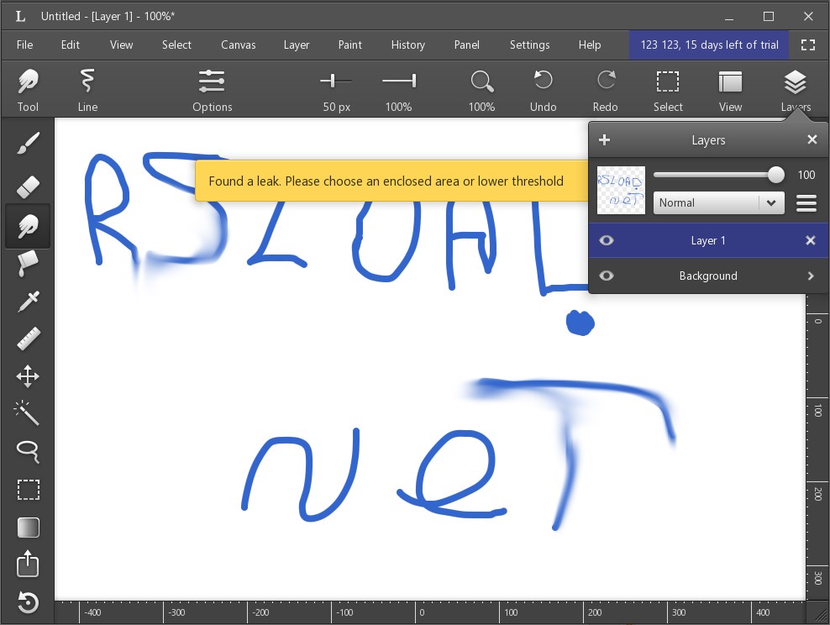Open the layer hamburger menu
Image resolution: width=830 pixels, height=625 pixels.
point(806,203)
